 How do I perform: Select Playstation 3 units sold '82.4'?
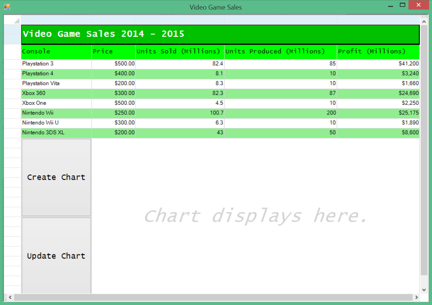(x=180, y=64)
